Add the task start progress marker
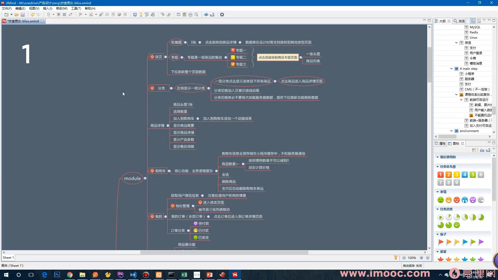 (x=440, y=217)
